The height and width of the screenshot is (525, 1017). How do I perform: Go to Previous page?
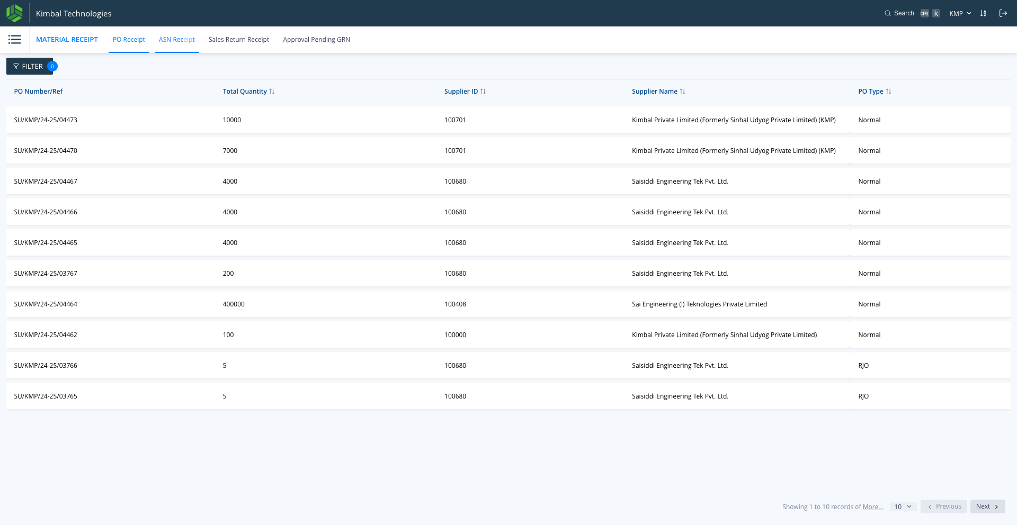tap(944, 506)
